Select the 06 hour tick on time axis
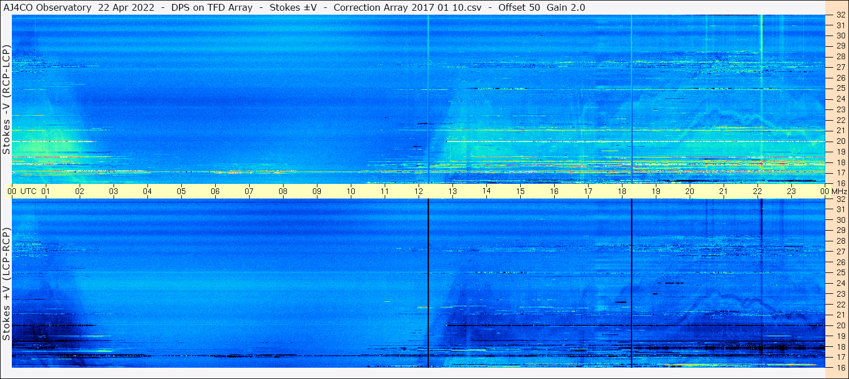 click(x=215, y=191)
